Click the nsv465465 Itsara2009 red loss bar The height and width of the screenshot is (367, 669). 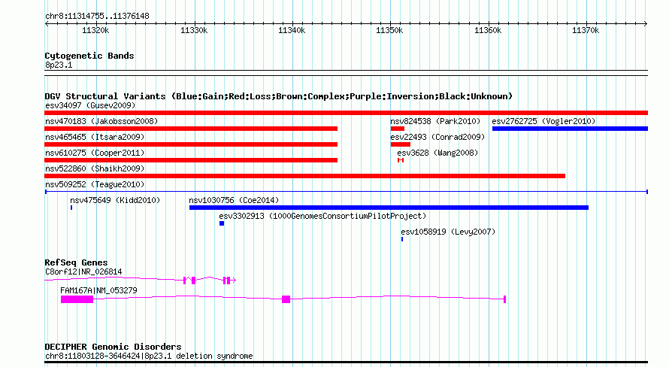point(191,144)
